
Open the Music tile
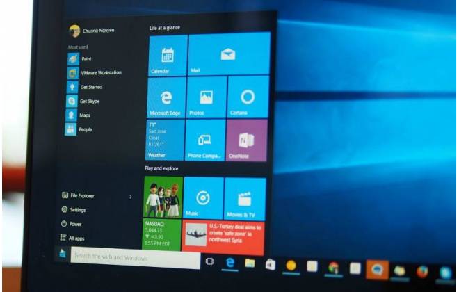(204, 198)
